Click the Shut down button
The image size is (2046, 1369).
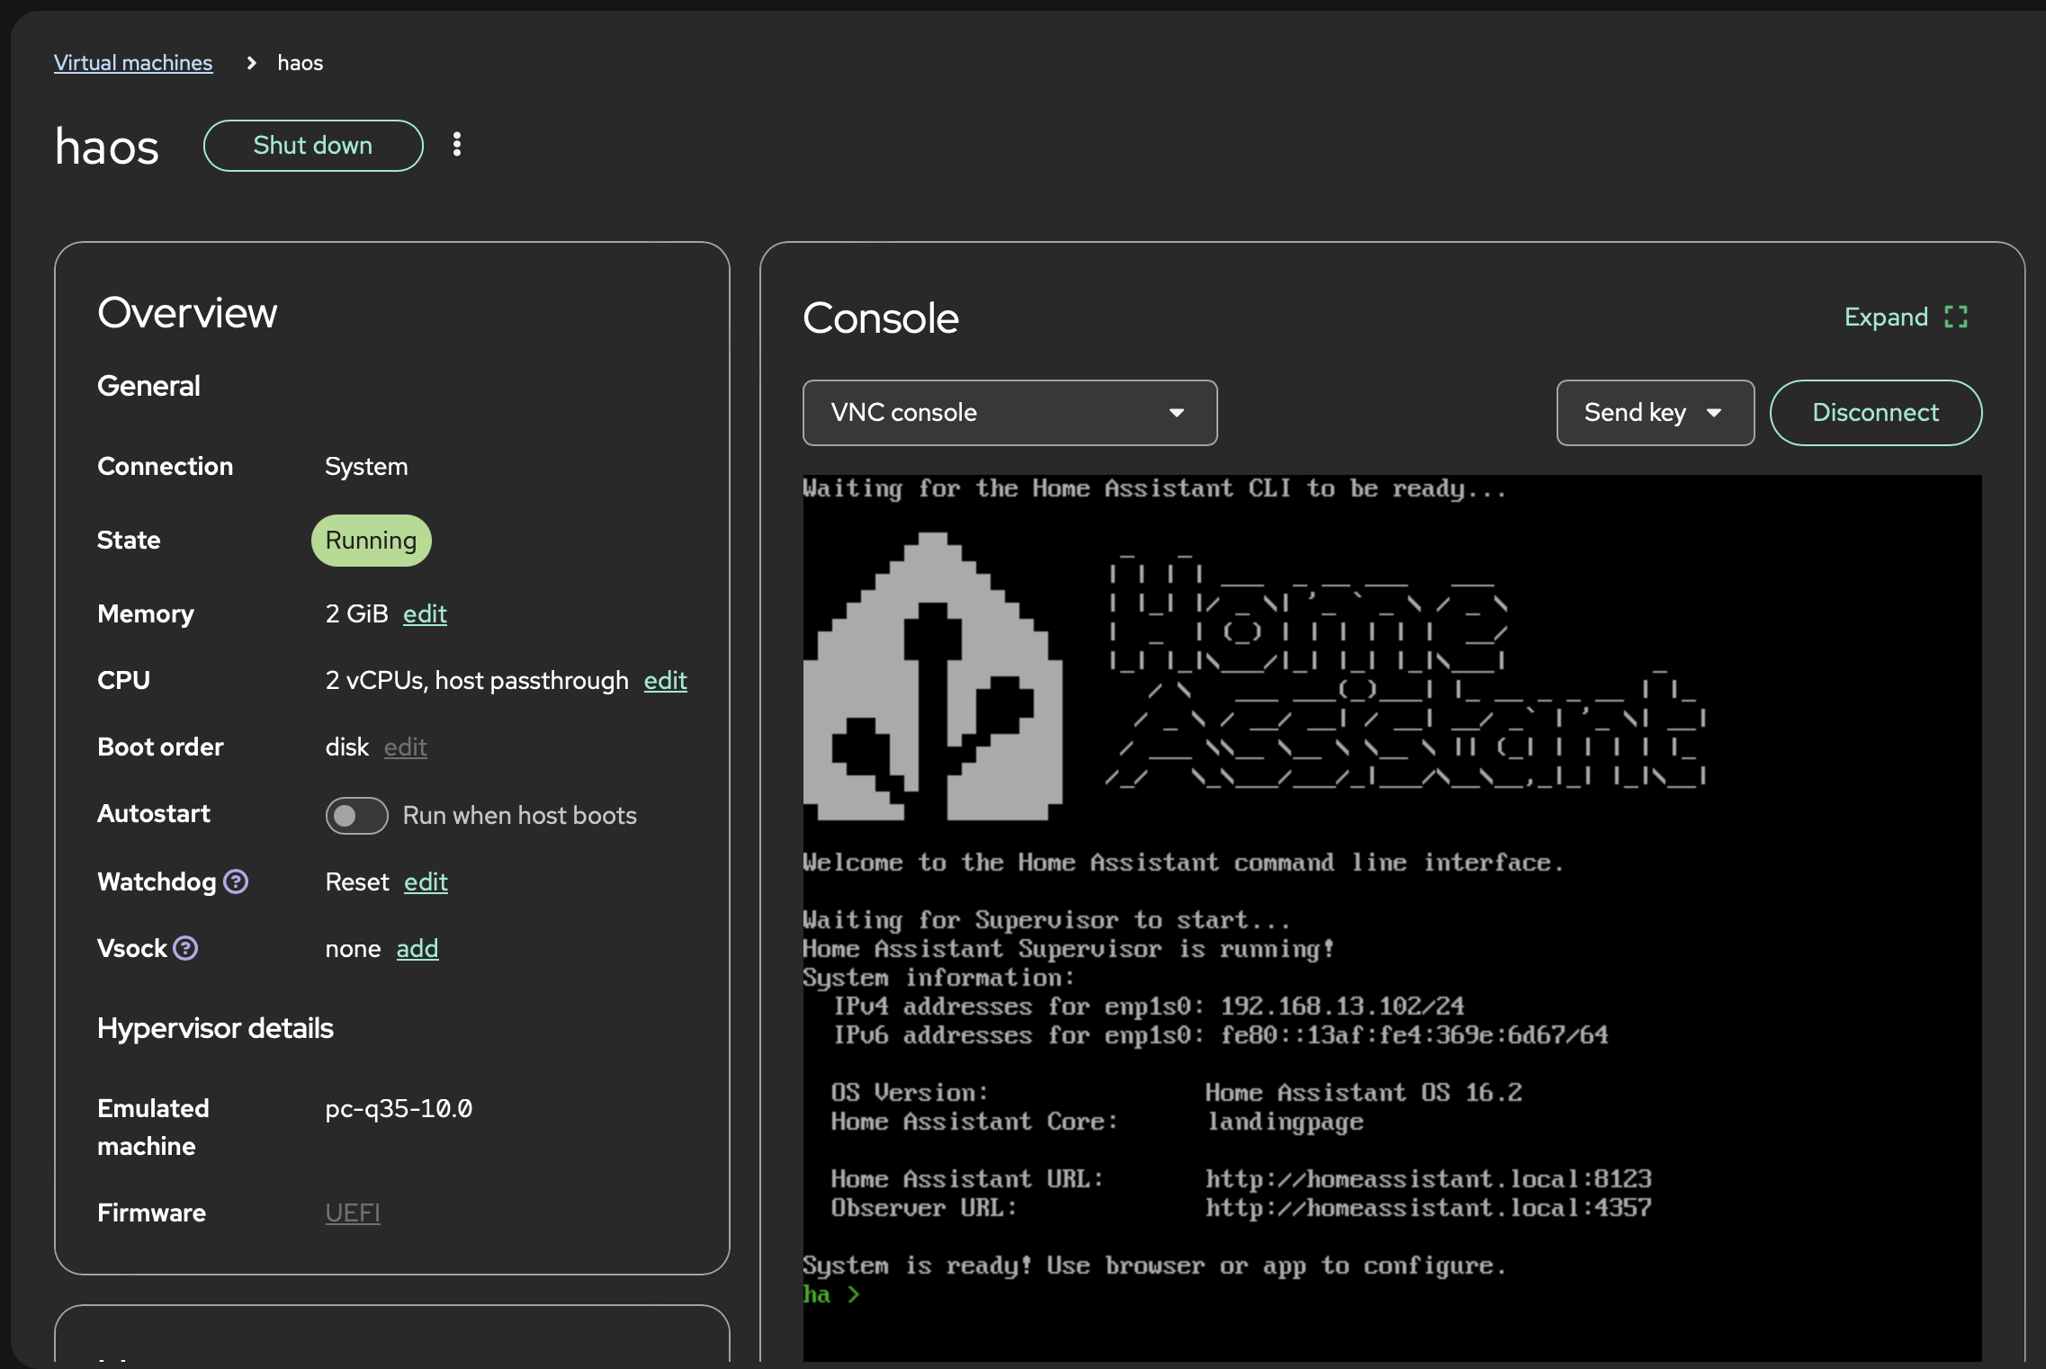(313, 146)
